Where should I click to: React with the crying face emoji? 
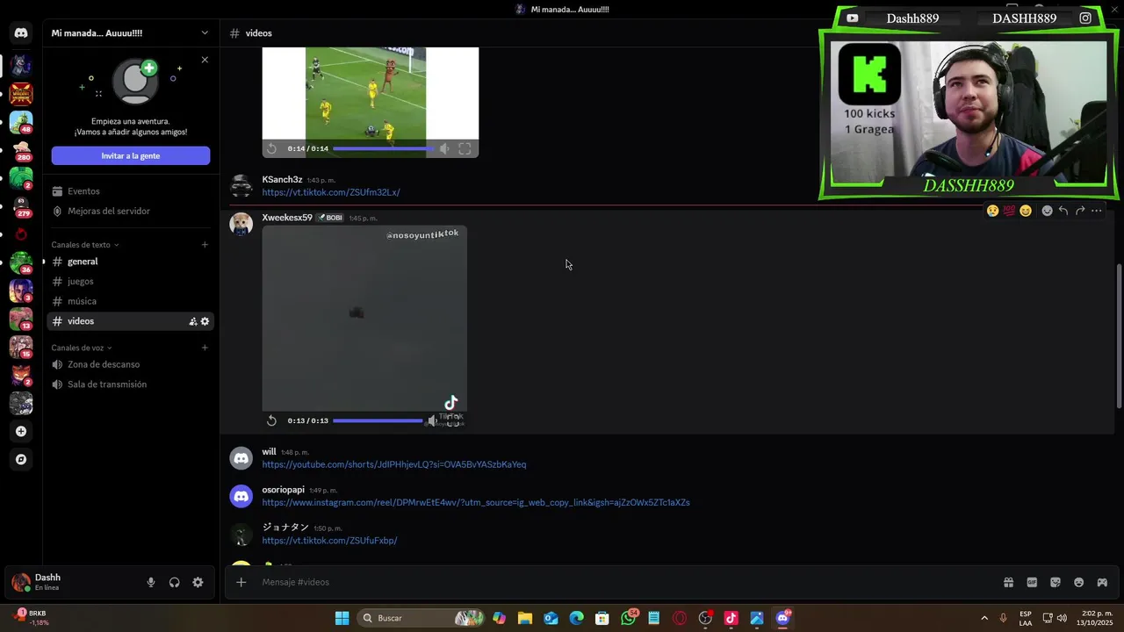(x=992, y=211)
